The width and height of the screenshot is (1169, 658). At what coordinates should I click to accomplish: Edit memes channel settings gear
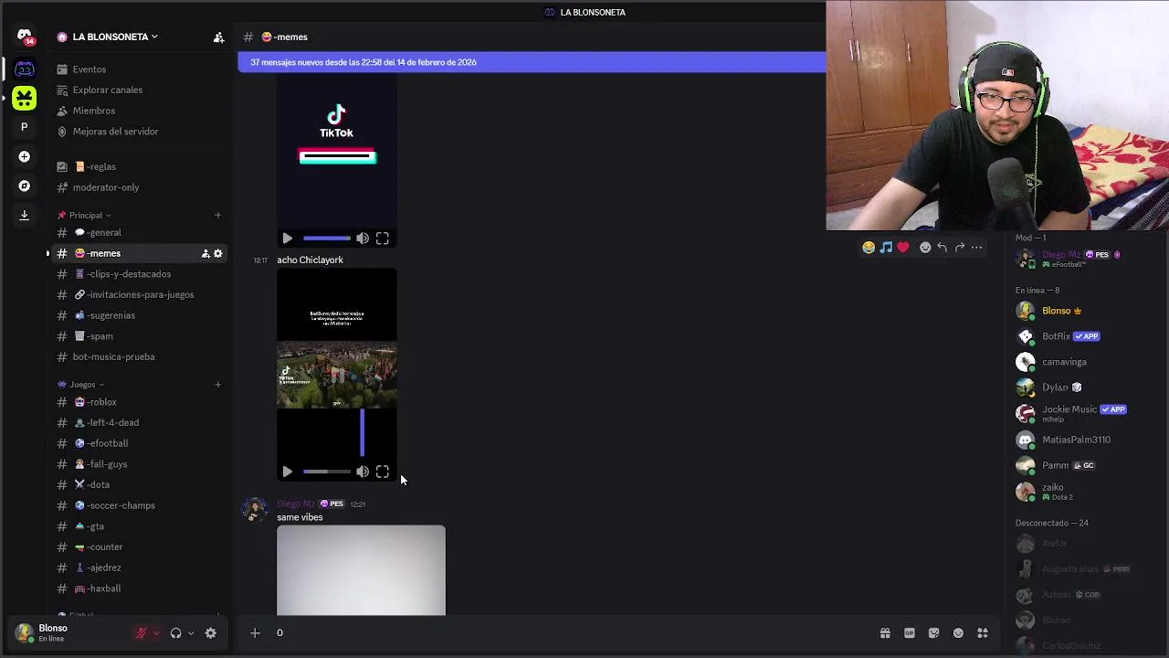click(x=217, y=253)
